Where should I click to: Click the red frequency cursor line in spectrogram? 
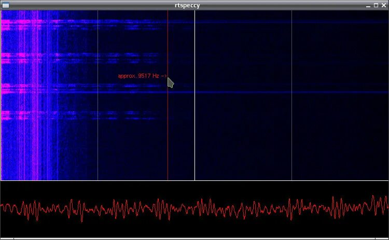point(168,95)
